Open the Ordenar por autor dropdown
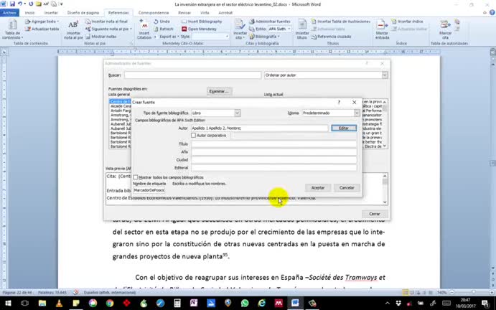Screen dimensions: 496x310 coord(385,75)
